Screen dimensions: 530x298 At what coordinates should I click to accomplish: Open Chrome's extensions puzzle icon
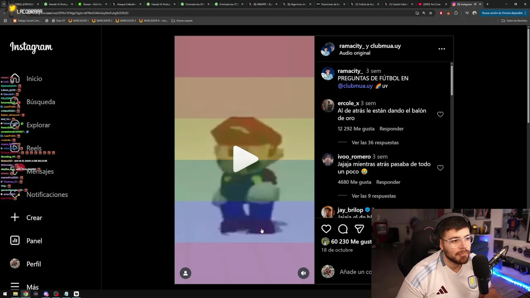tap(456, 13)
